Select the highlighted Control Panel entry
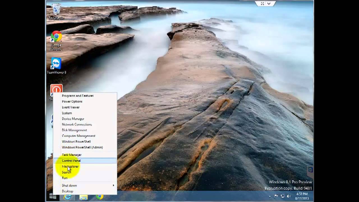The height and width of the screenshot is (202, 359). (x=85, y=161)
